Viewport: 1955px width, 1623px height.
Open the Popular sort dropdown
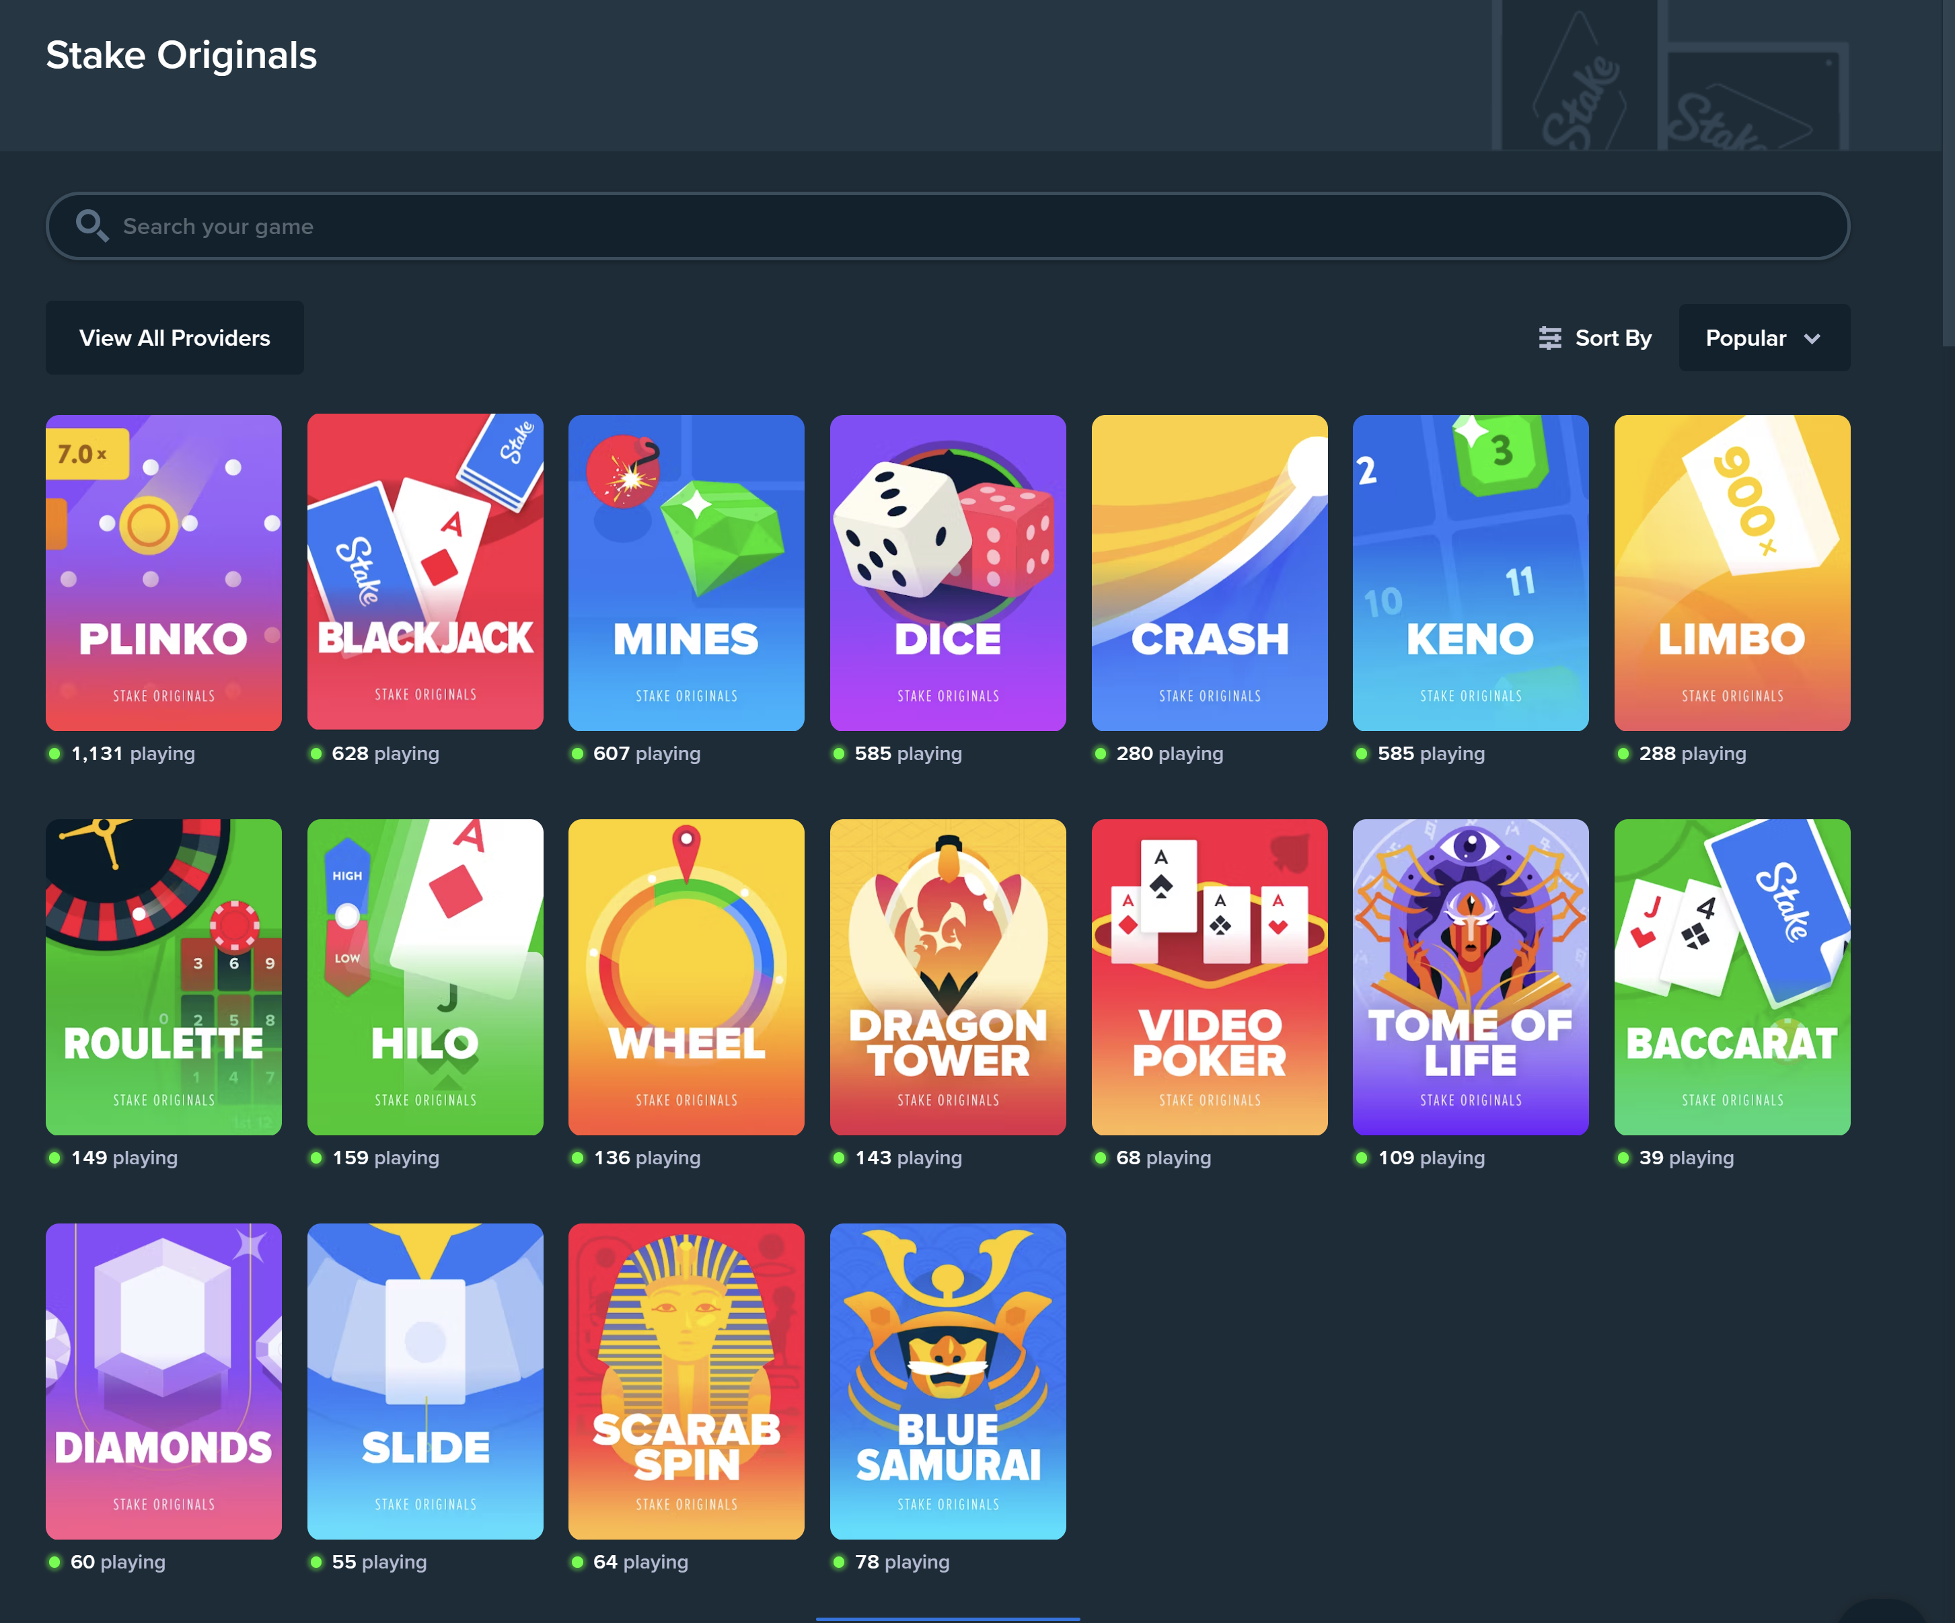[x=1764, y=338]
